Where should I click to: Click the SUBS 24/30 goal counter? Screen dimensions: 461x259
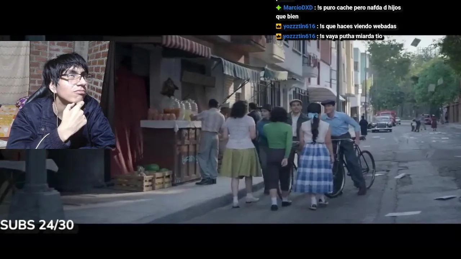tap(37, 225)
